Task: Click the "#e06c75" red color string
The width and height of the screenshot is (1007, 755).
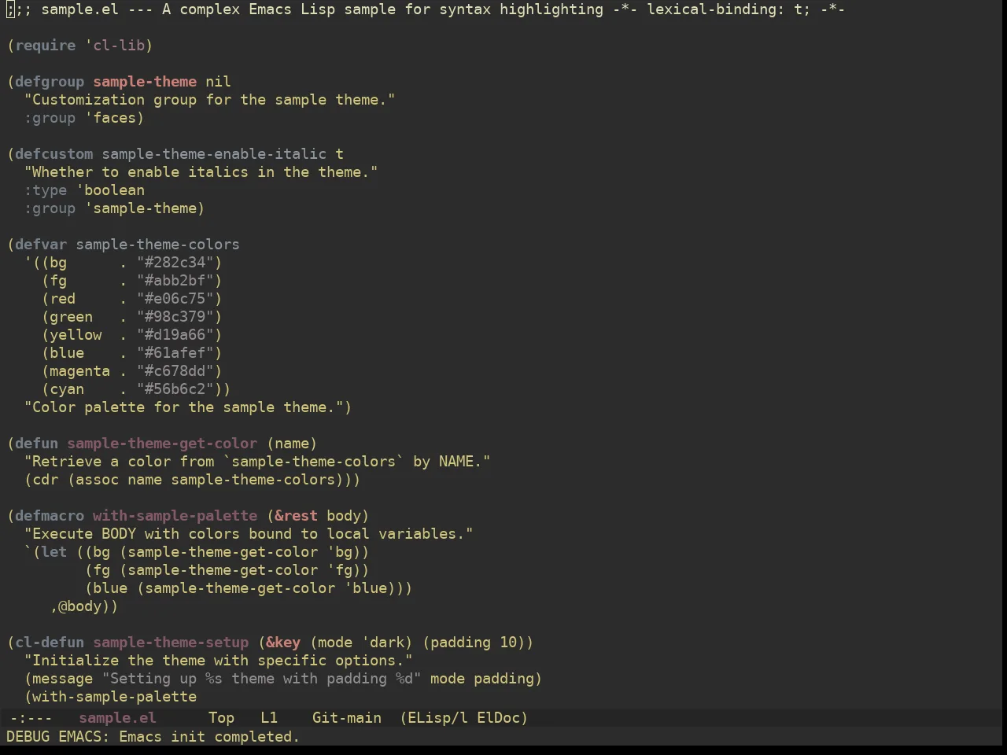Action: (x=175, y=299)
